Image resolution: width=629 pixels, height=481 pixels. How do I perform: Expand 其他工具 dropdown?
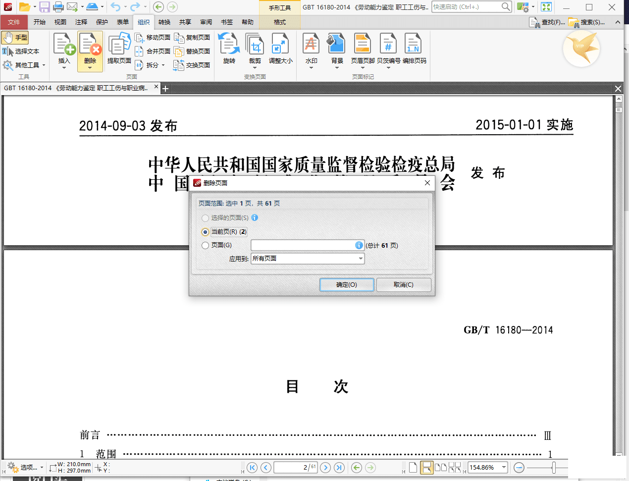(44, 65)
